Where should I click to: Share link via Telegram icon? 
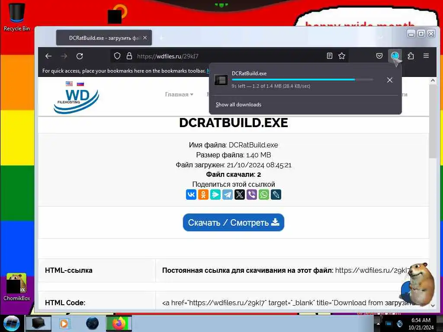point(228,195)
